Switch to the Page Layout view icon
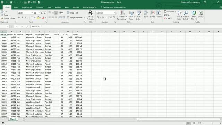The width and height of the screenshot is (222, 125). coord(194,123)
